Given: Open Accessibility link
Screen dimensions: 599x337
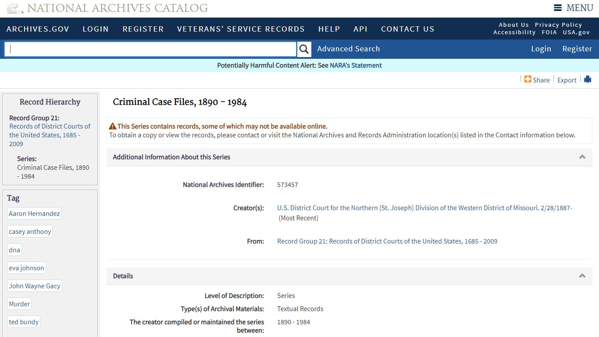Looking at the screenshot, I should pyautogui.click(x=514, y=32).
